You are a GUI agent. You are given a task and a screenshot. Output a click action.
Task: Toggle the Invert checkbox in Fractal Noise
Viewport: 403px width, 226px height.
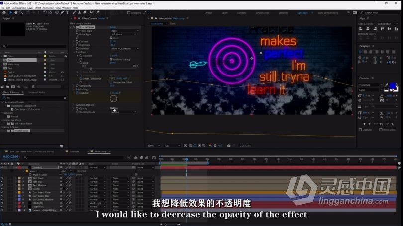click(x=111, y=38)
